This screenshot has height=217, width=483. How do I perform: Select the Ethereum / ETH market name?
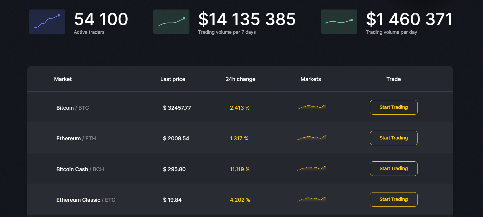[x=76, y=138]
